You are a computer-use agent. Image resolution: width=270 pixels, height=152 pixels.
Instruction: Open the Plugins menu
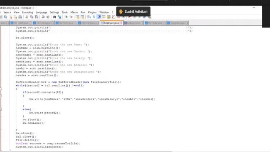92,12
